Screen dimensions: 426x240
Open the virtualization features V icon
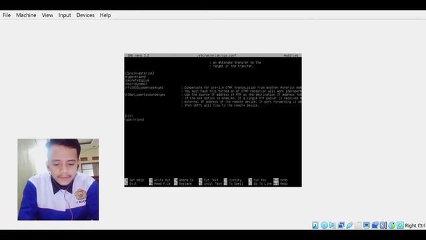383,225
